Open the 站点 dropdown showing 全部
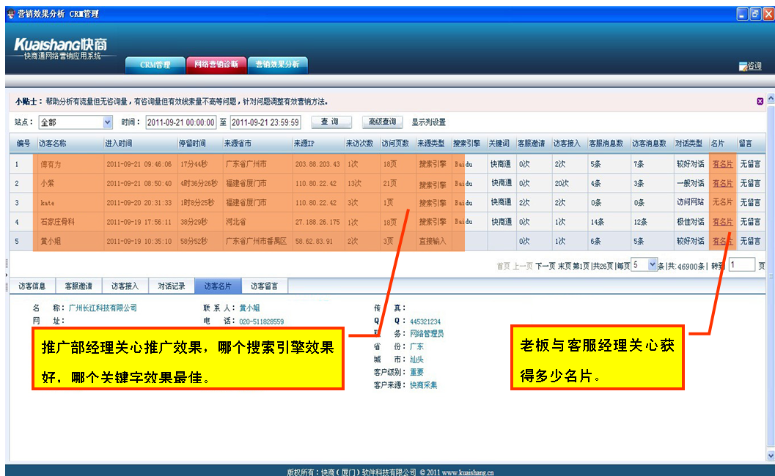Viewport: 775px width, 476px height. pyautogui.click(x=108, y=122)
